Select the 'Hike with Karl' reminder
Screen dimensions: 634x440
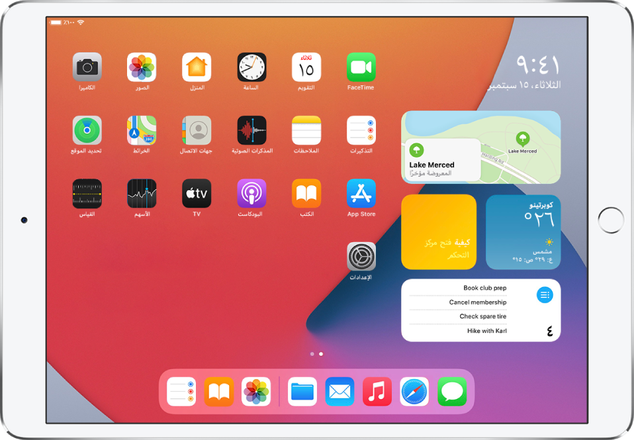[x=486, y=331]
